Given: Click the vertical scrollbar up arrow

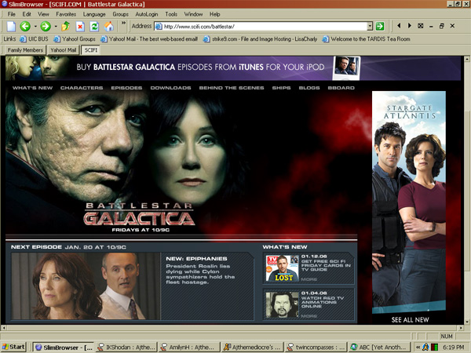Looking at the screenshot, I should [x=467, y=59].
